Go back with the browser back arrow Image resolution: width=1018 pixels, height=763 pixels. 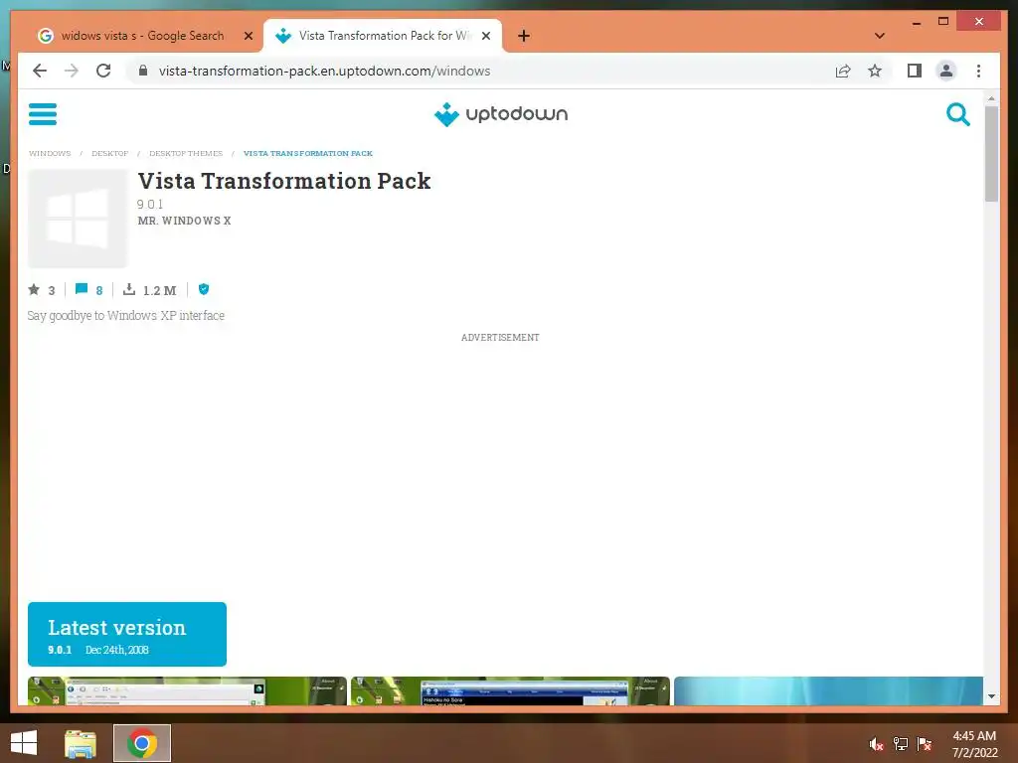click(40, 71)
